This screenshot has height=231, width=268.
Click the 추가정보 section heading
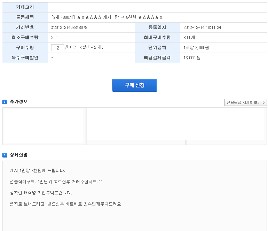click(19, 102)
